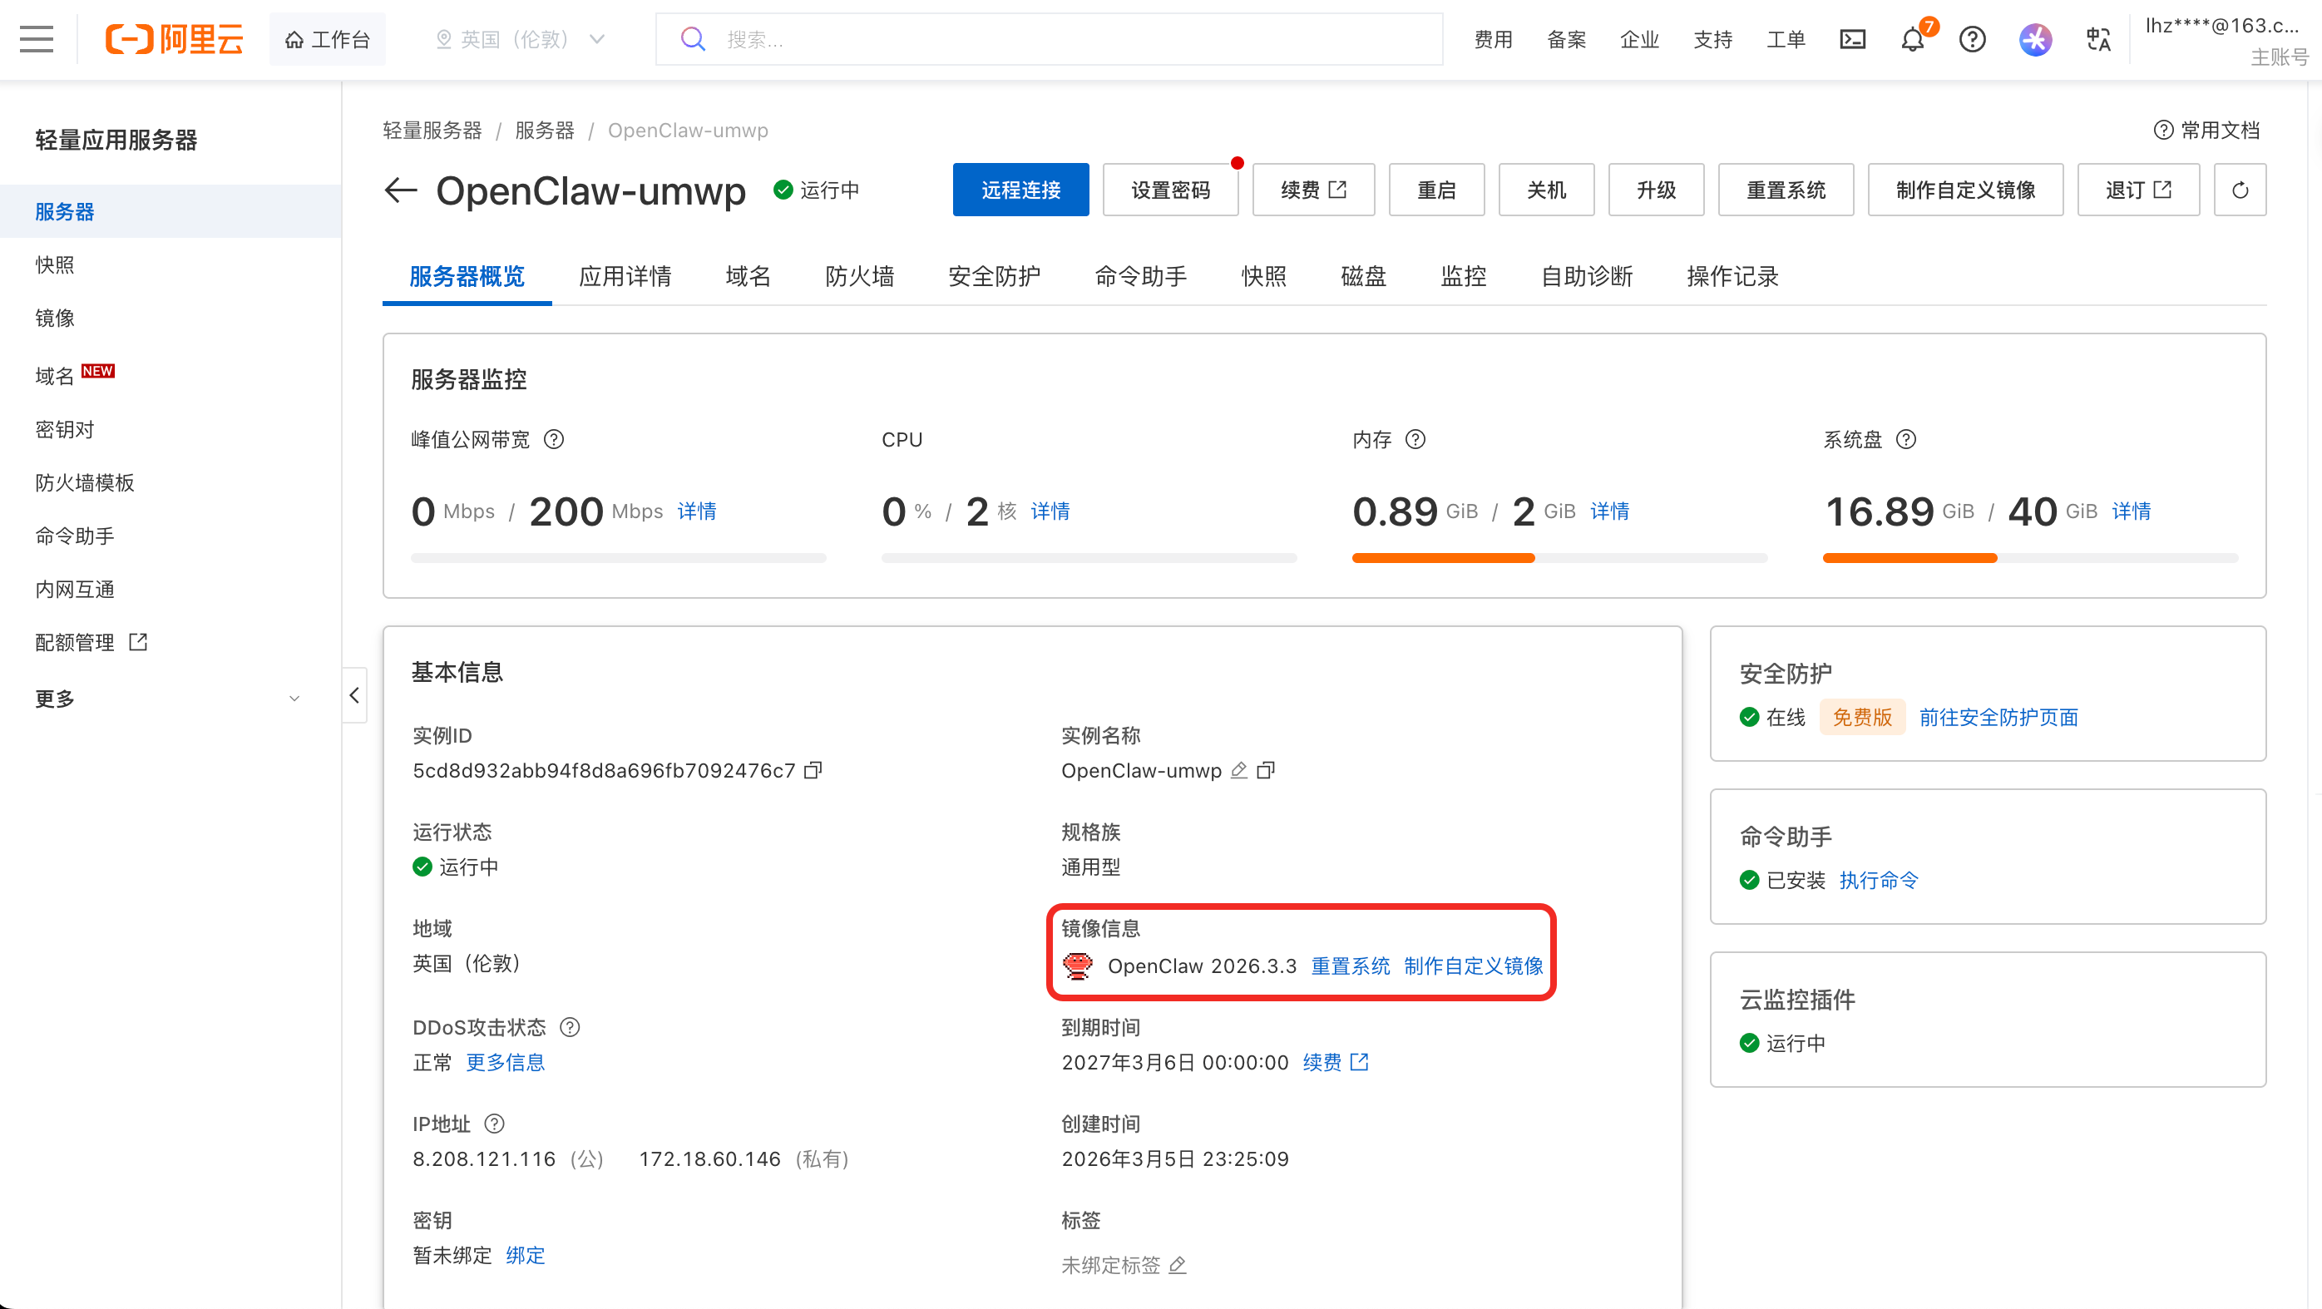
Task: Open the Cloud Shell terminal icon
Action: point(1852,39)
